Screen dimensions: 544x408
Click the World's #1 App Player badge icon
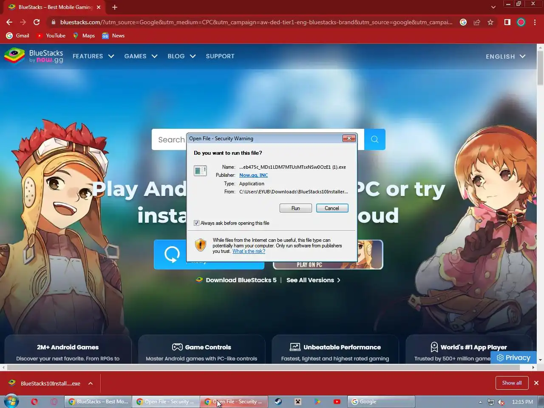434,347
